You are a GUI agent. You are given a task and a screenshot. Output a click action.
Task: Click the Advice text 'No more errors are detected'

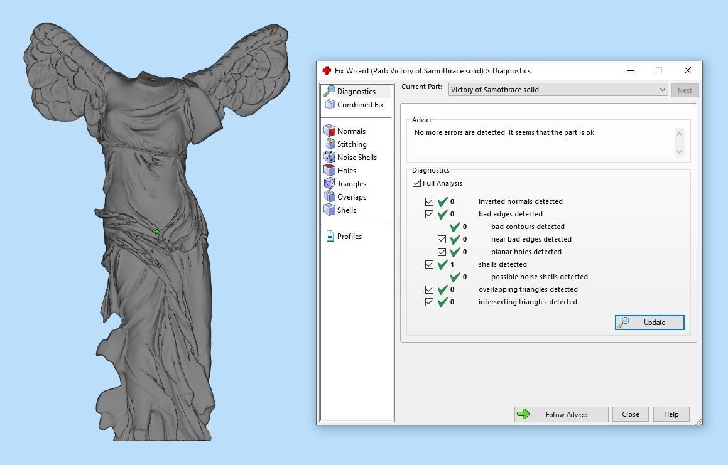460,132
